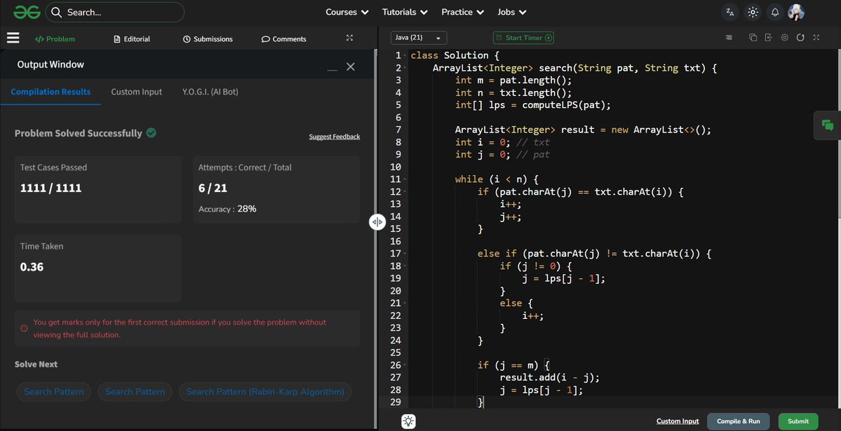
Task: Collapse the fold at line 18
Action: click(x=405, y=266)
